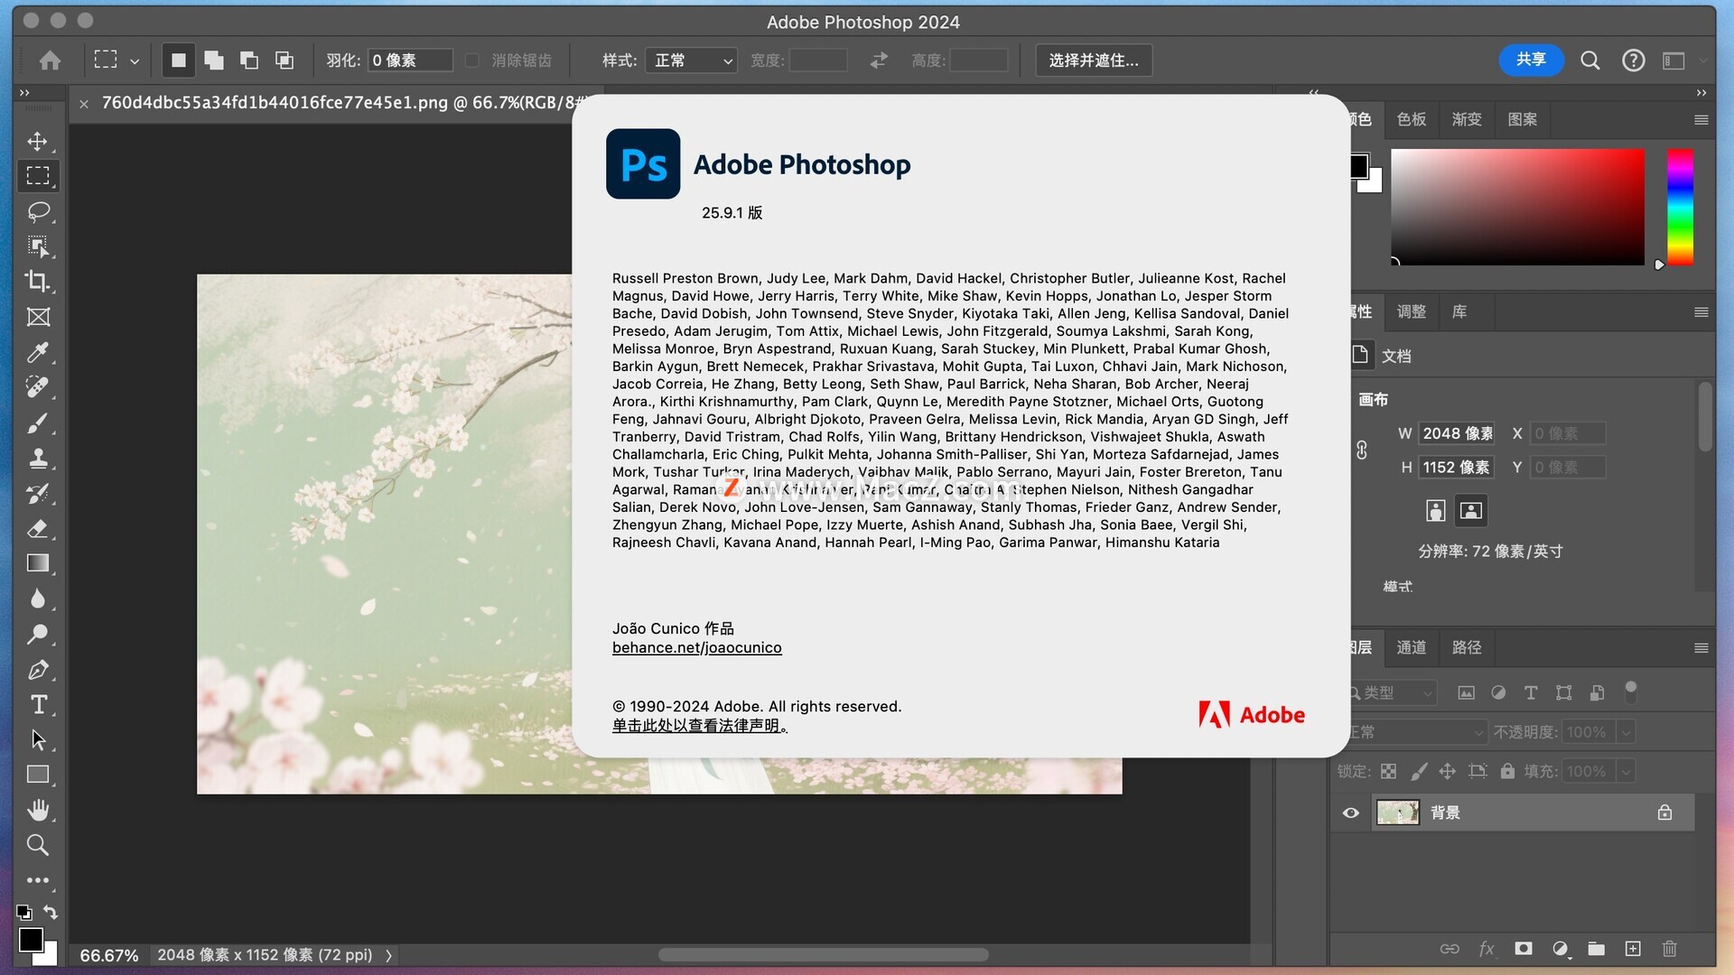Image resolution: width=1734 pixels, height=975 pixels.
Task: Open the Properties panel options menu
Action: [1701, 312]
